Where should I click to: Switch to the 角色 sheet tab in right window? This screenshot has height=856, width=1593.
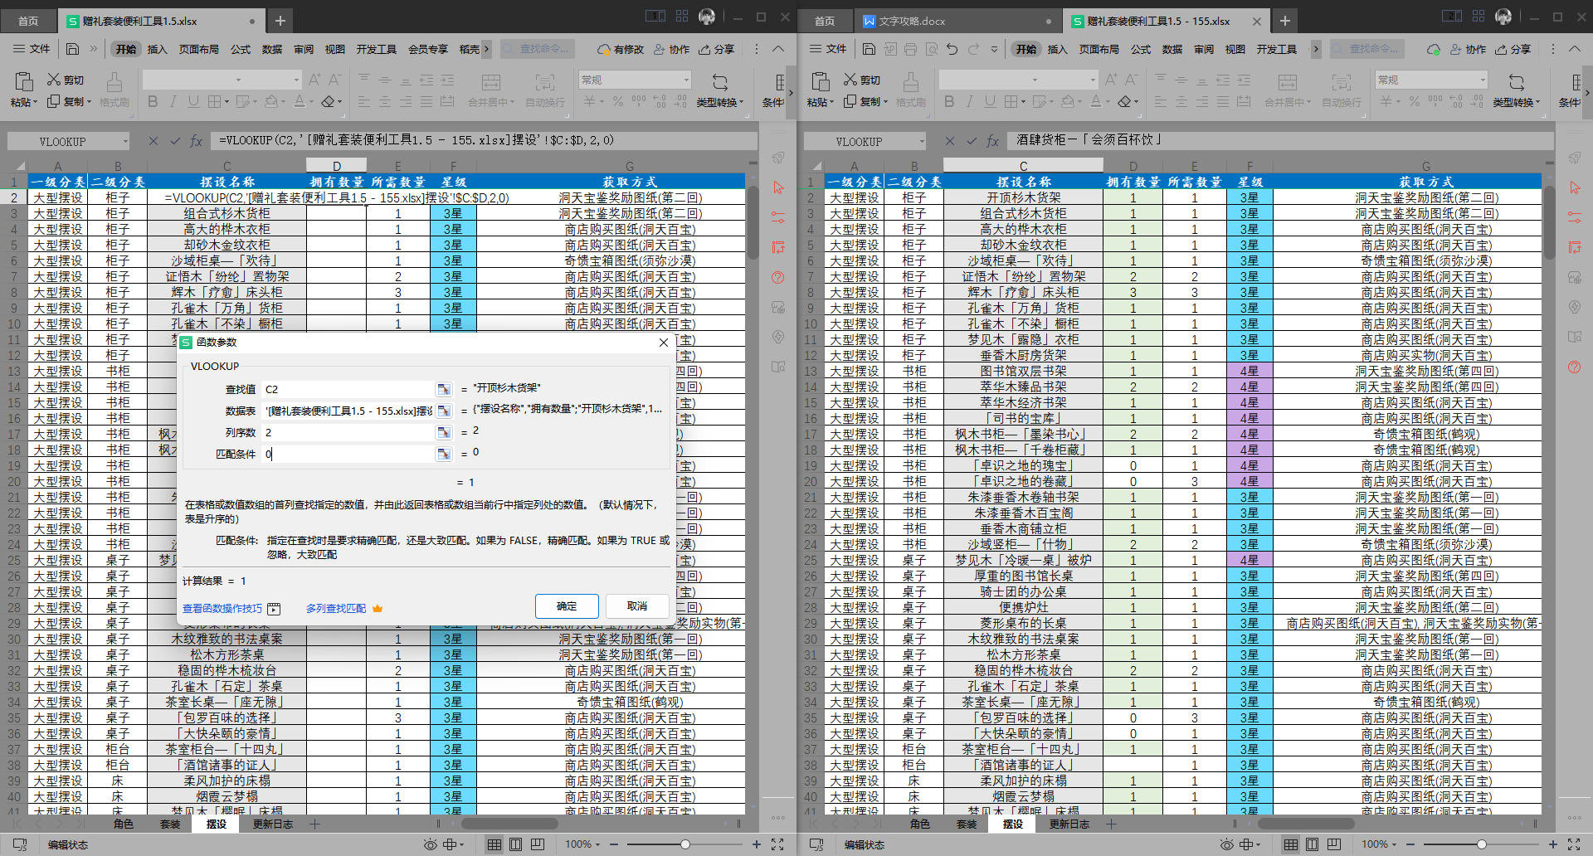[x=920, y=824]
